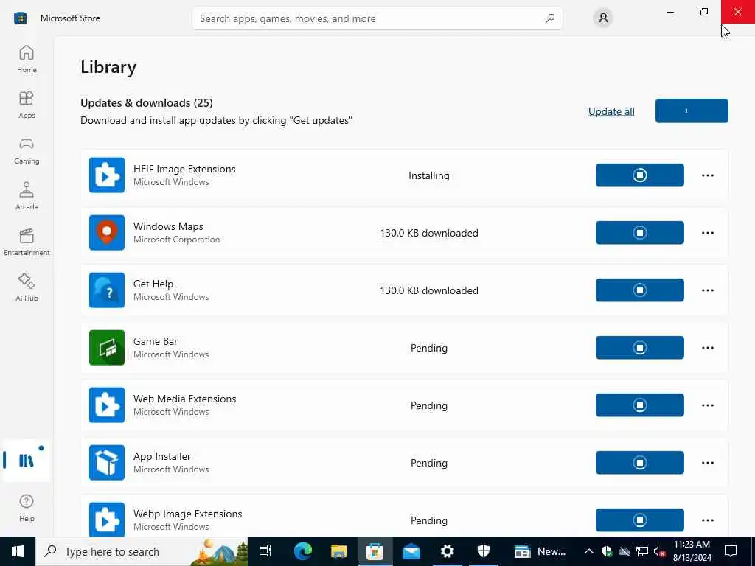Open more options for Game Bar
This screenshot has height=566, width=755.
707,348
